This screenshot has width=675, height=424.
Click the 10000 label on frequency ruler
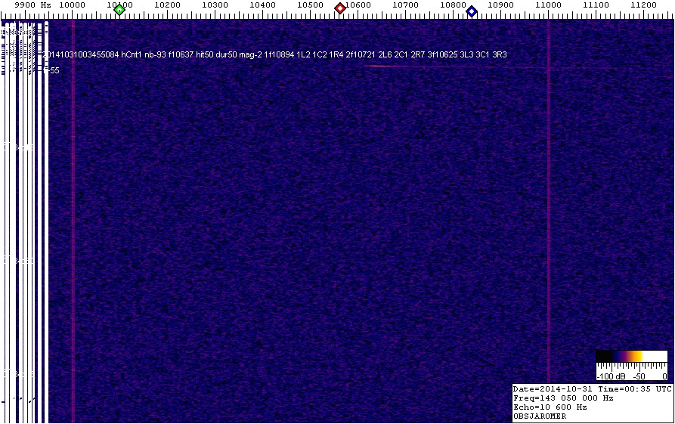(72, 5)
